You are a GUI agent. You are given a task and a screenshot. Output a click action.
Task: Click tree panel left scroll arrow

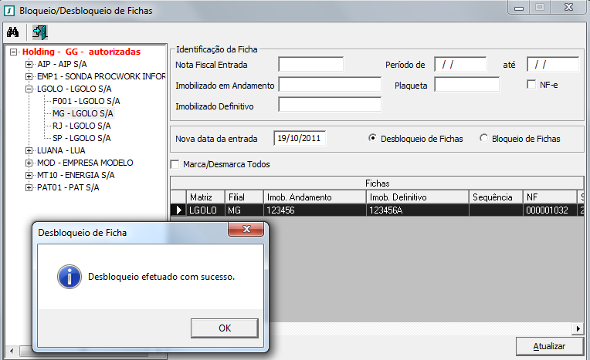[12, 351]
